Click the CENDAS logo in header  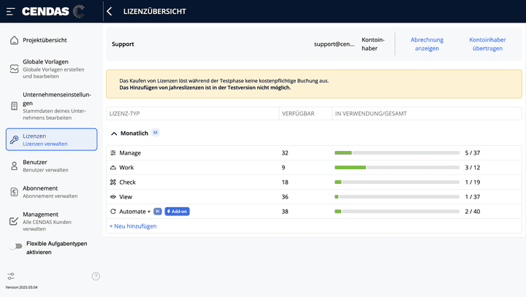pyautogui.click(x=53, y=11)
